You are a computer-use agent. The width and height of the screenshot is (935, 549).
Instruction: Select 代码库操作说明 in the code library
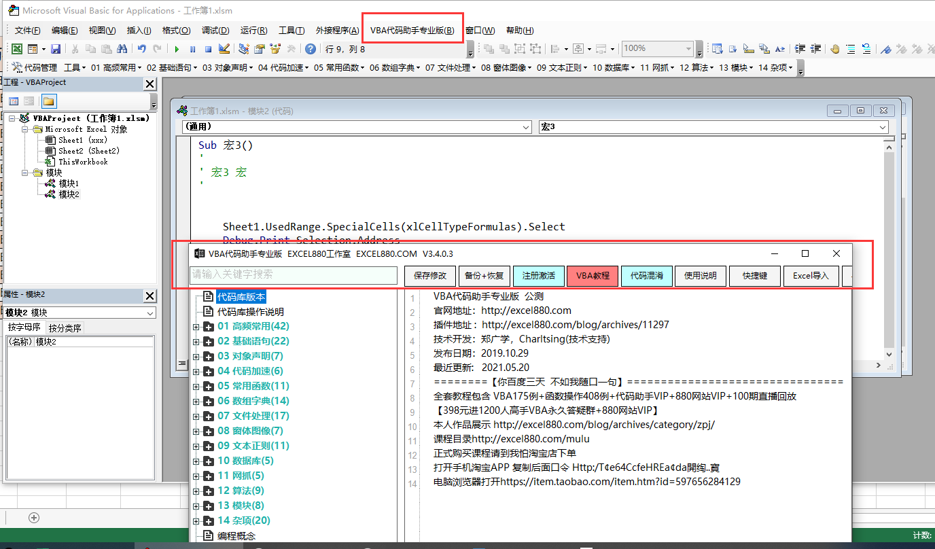click(x=250, y=312)
